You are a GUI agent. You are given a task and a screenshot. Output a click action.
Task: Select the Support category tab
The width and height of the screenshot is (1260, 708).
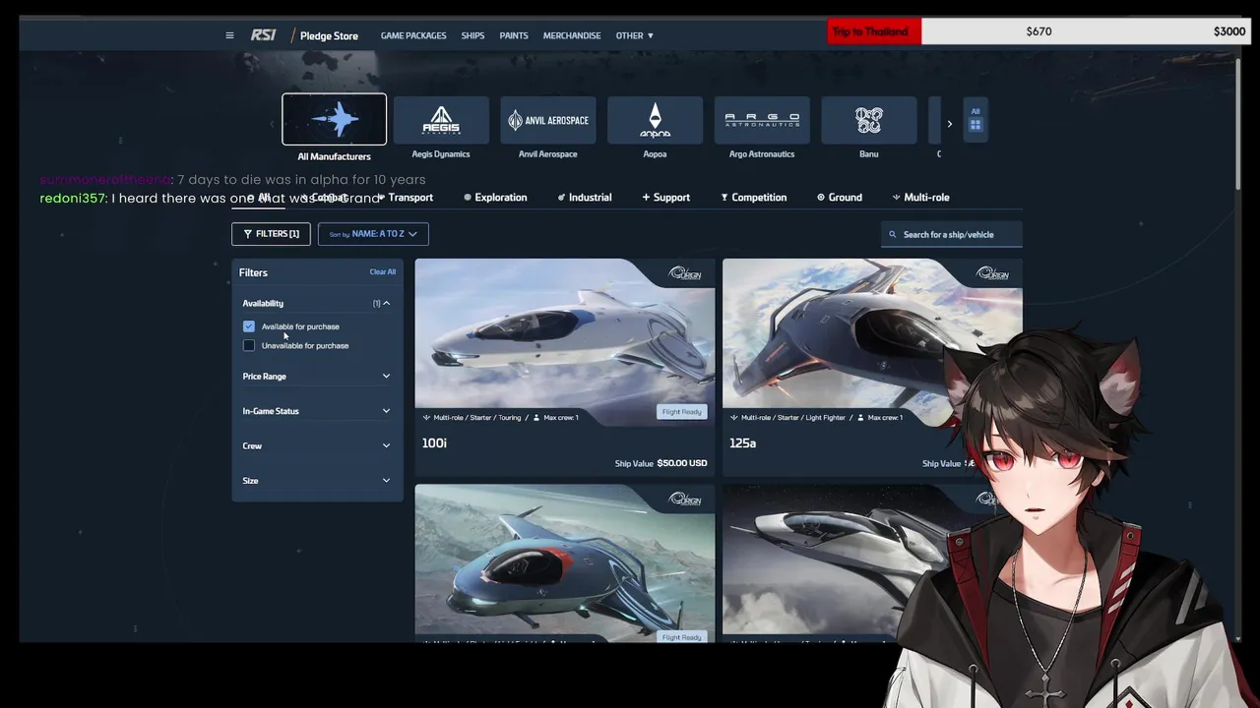(x=666, y=198)
